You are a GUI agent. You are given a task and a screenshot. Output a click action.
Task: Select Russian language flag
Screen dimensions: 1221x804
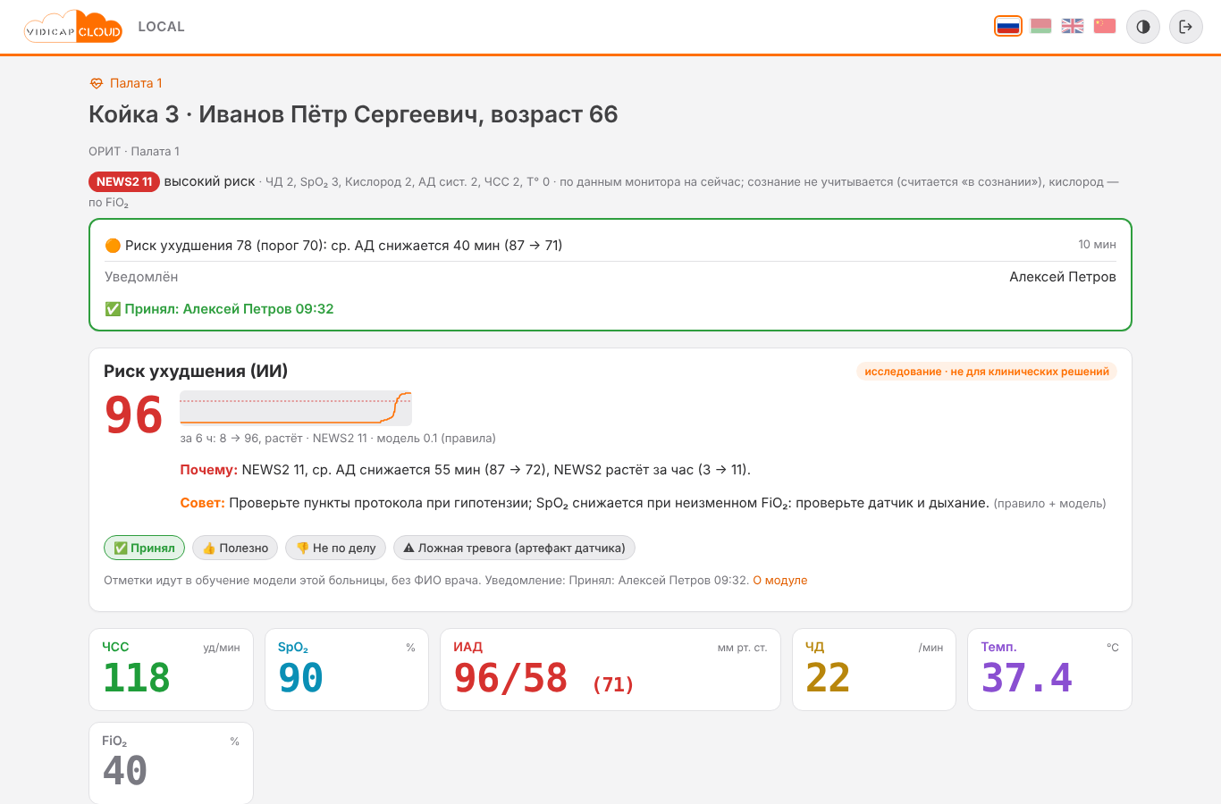coord(1008,26)
